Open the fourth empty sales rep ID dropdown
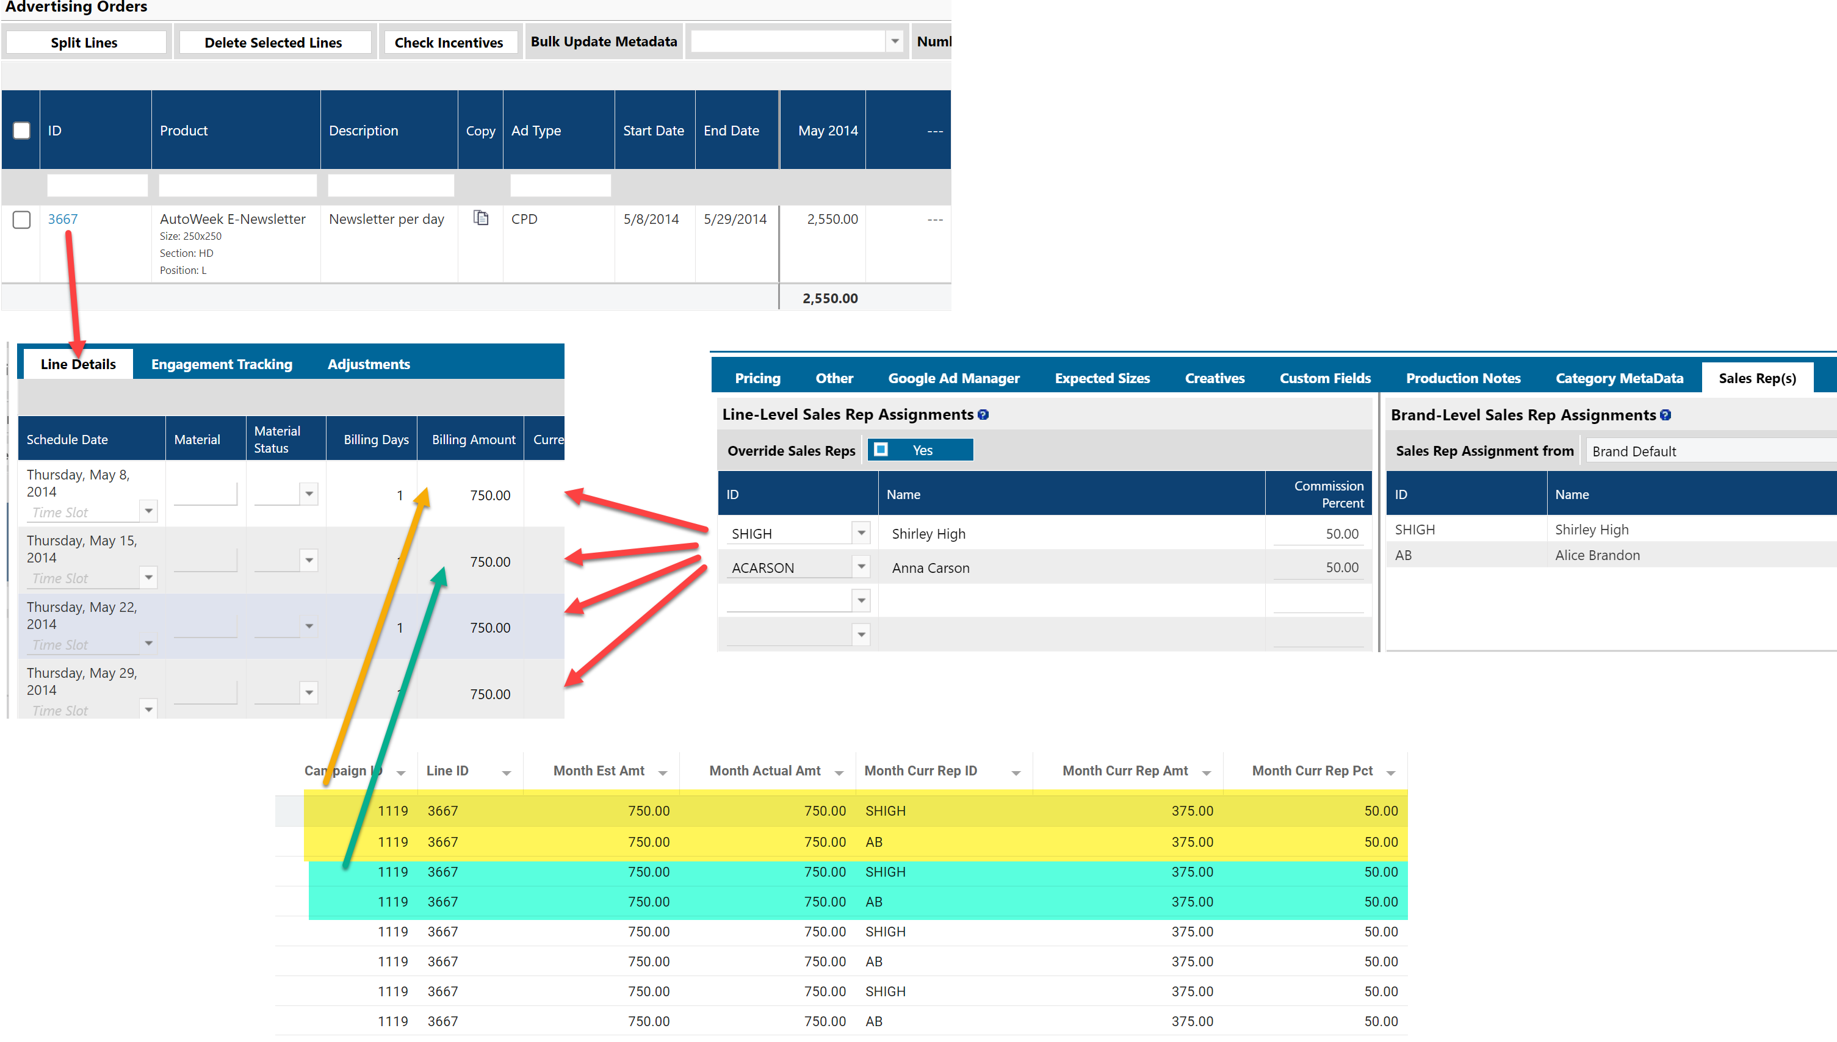The height and width of the screenshot is (1042, 1837). pos(861,635)
